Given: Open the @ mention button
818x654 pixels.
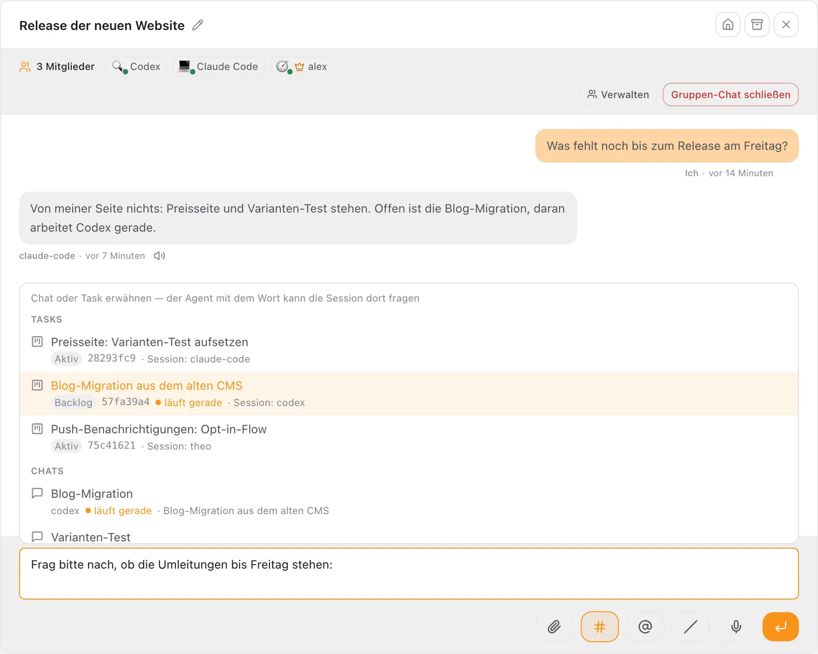Looking at the screenshot, I should pos(645,627).
